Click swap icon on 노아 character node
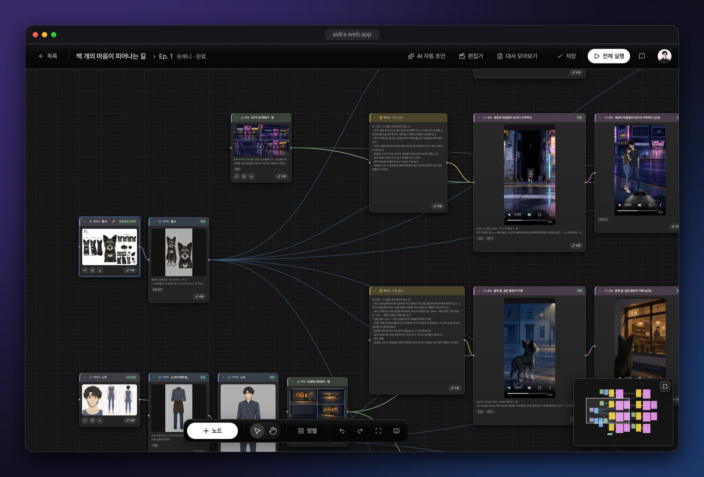704x477 pixels. tap(85, 420)
